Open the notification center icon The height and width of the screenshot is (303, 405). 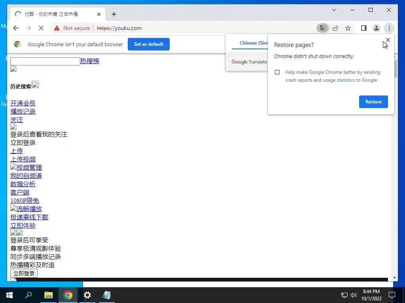pos(392,295)
